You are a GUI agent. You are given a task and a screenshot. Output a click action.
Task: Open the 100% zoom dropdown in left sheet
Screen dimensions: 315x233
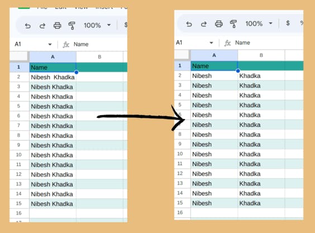tap(109, 25)
